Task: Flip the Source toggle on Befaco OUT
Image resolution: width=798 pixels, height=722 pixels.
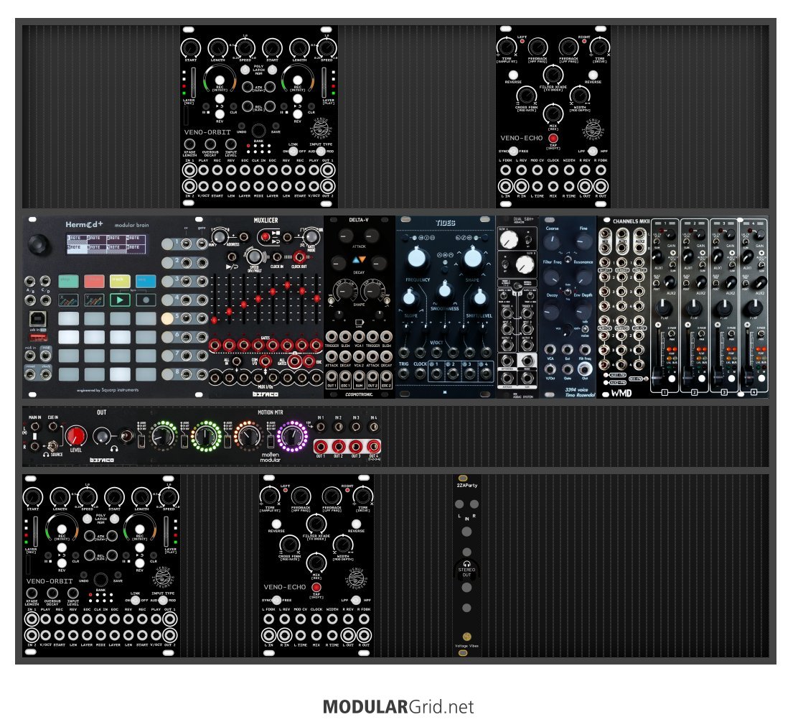Action: pos(52,446)
